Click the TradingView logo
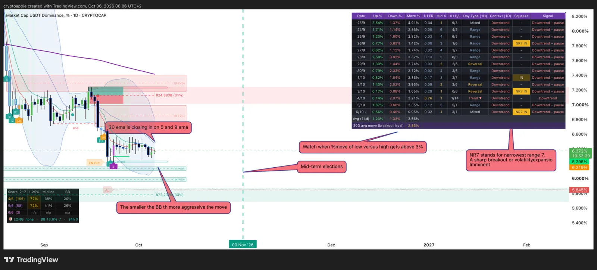 click(x=31, y=260)
